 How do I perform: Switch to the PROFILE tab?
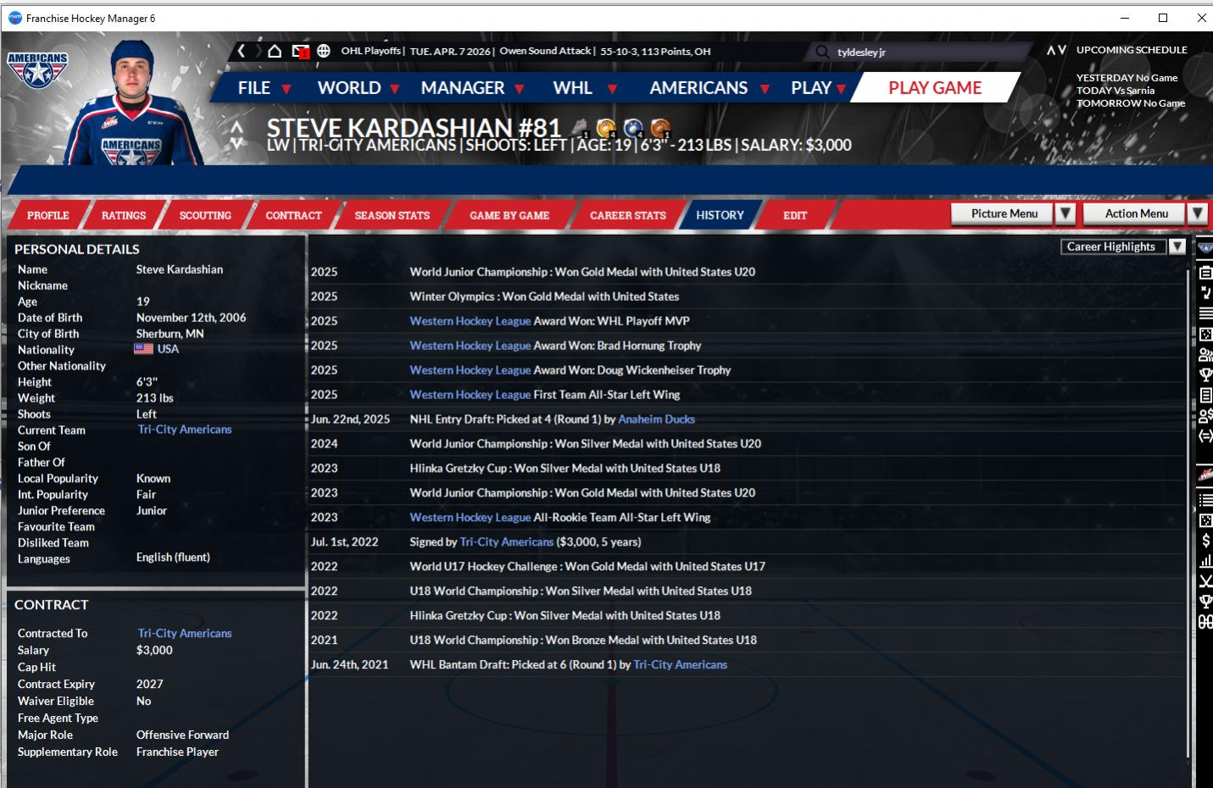tap(47, 215)
